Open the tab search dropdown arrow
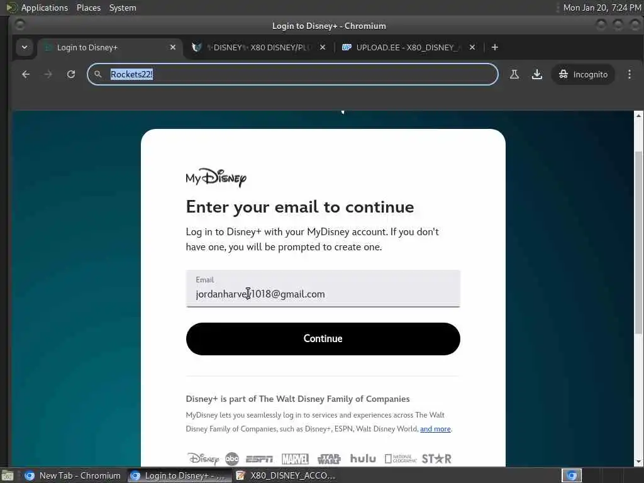 [x=25, y=47]
